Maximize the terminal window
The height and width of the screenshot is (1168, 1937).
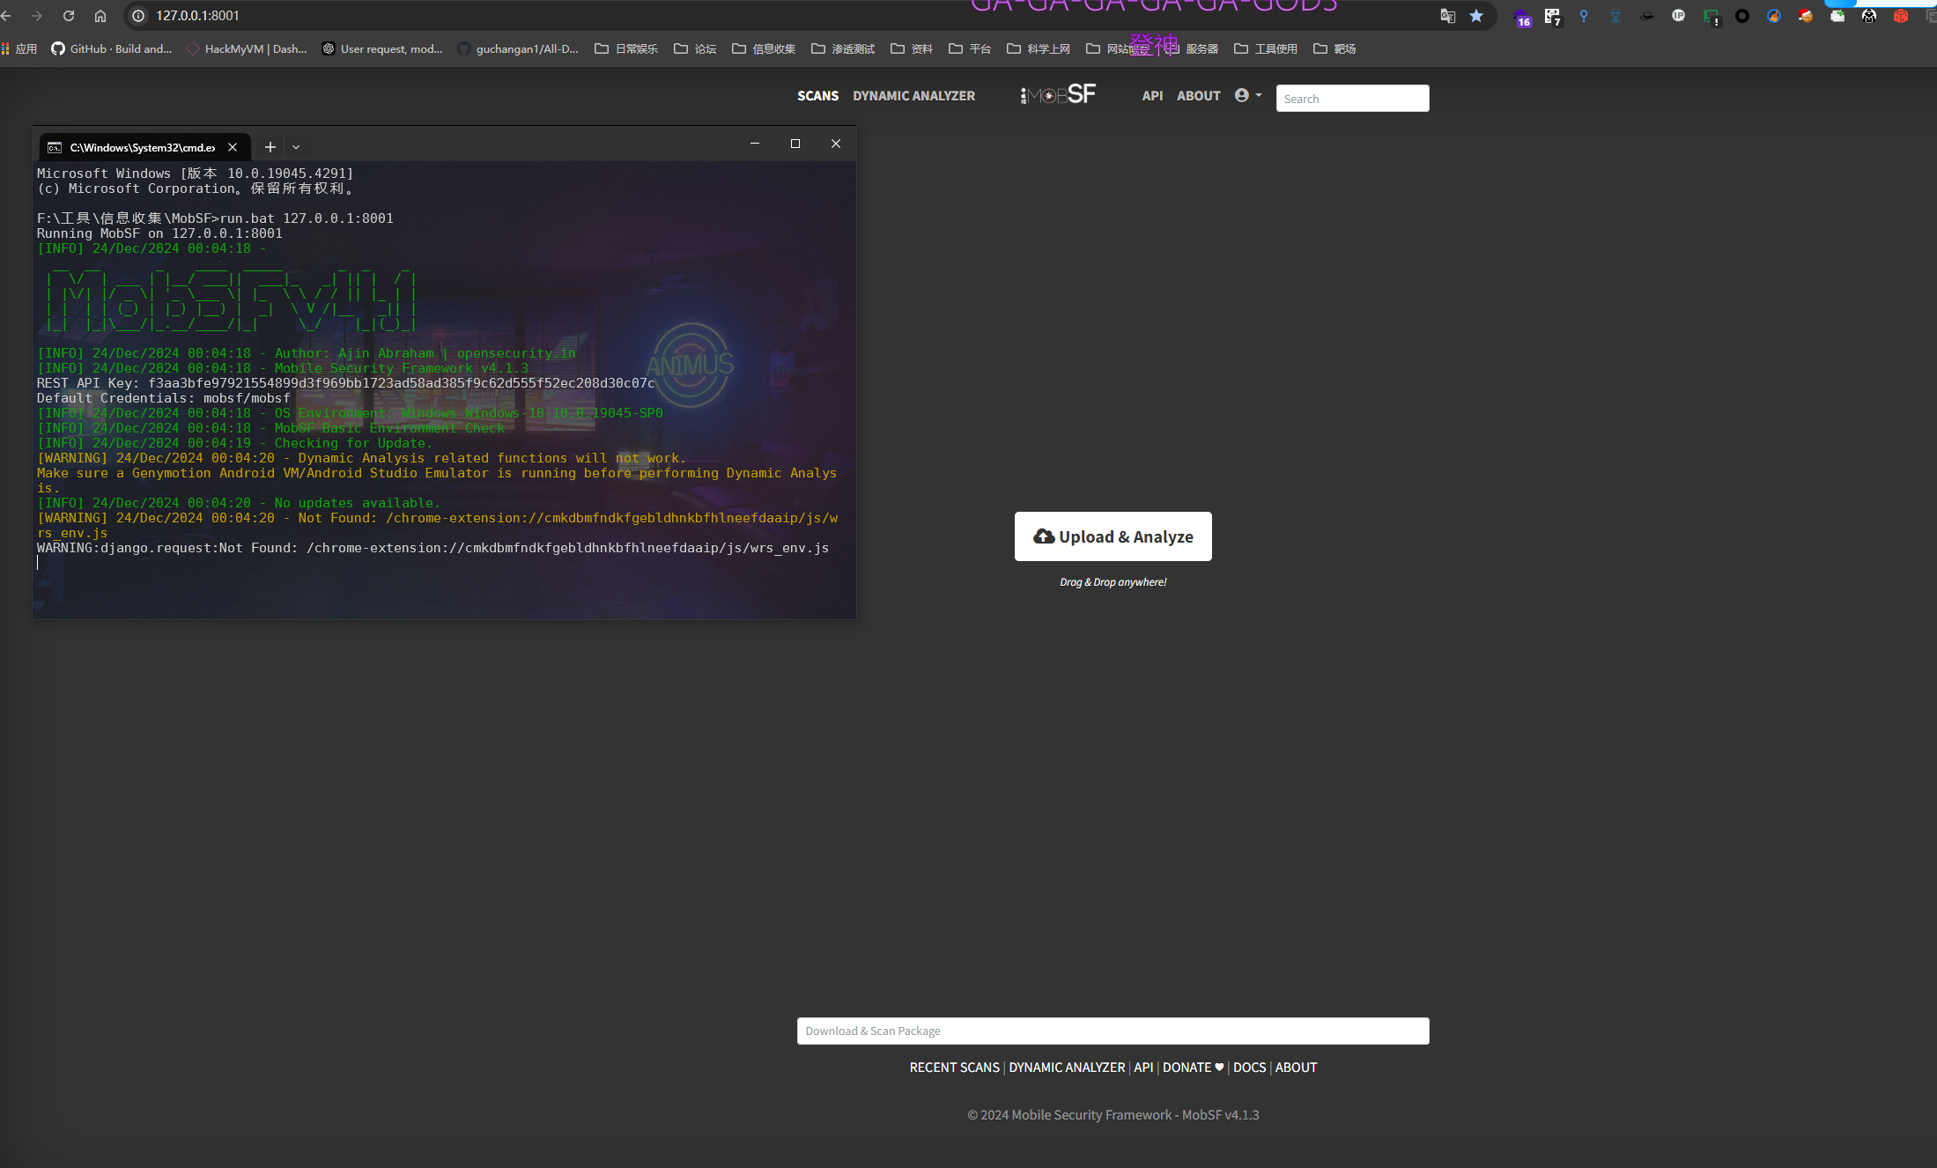[x=795, y=144]
